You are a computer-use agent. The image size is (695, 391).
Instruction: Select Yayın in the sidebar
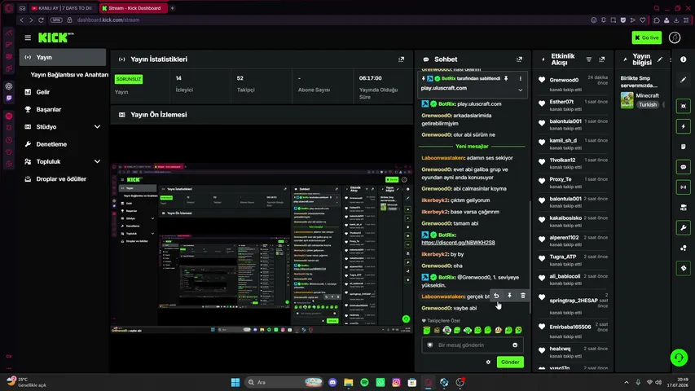click(x=63, y=57)
